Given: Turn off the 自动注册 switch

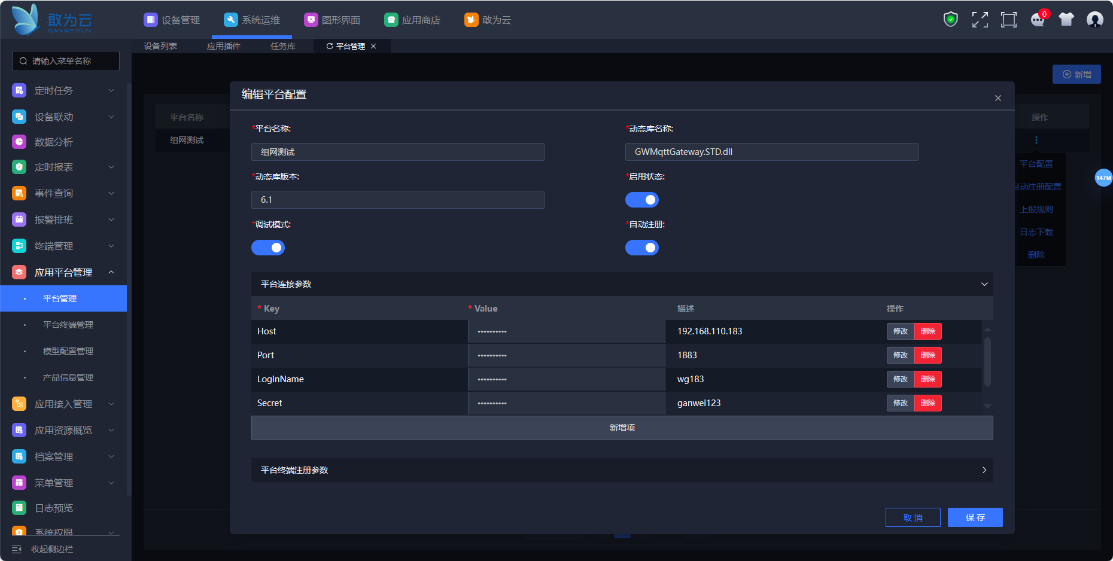Looking at the screenshot, I should pos(641,248).
